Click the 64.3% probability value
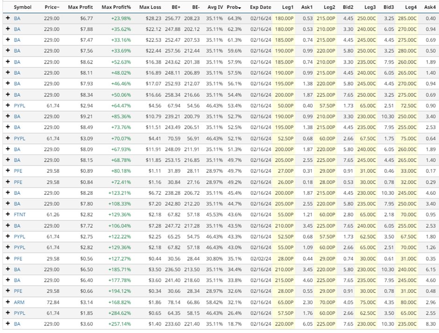Image resolution: width=439 pixels, height=333 pixels. [234, 19]
